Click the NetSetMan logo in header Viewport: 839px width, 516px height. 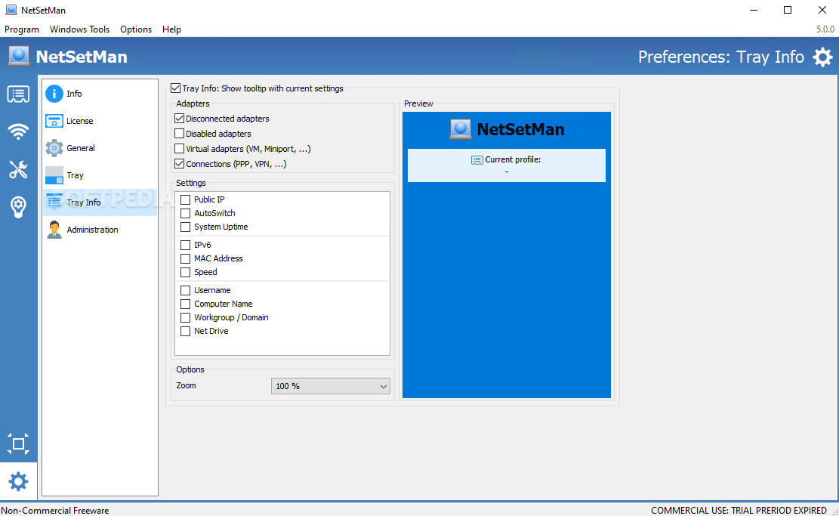pyautogui.click(x=19, y=56)
